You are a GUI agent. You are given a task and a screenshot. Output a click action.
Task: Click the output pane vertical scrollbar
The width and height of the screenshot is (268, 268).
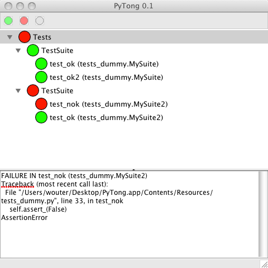(x=263, y=214)
